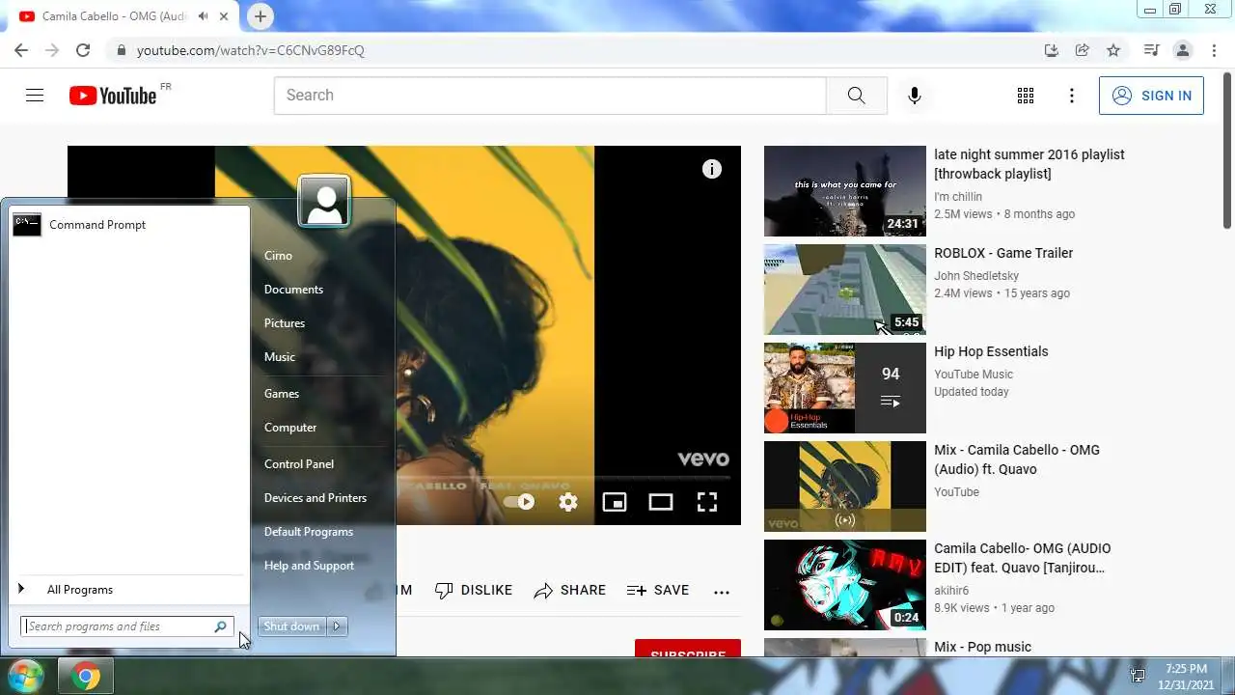
Task: Click the network tray icon
Action: 1138,677
